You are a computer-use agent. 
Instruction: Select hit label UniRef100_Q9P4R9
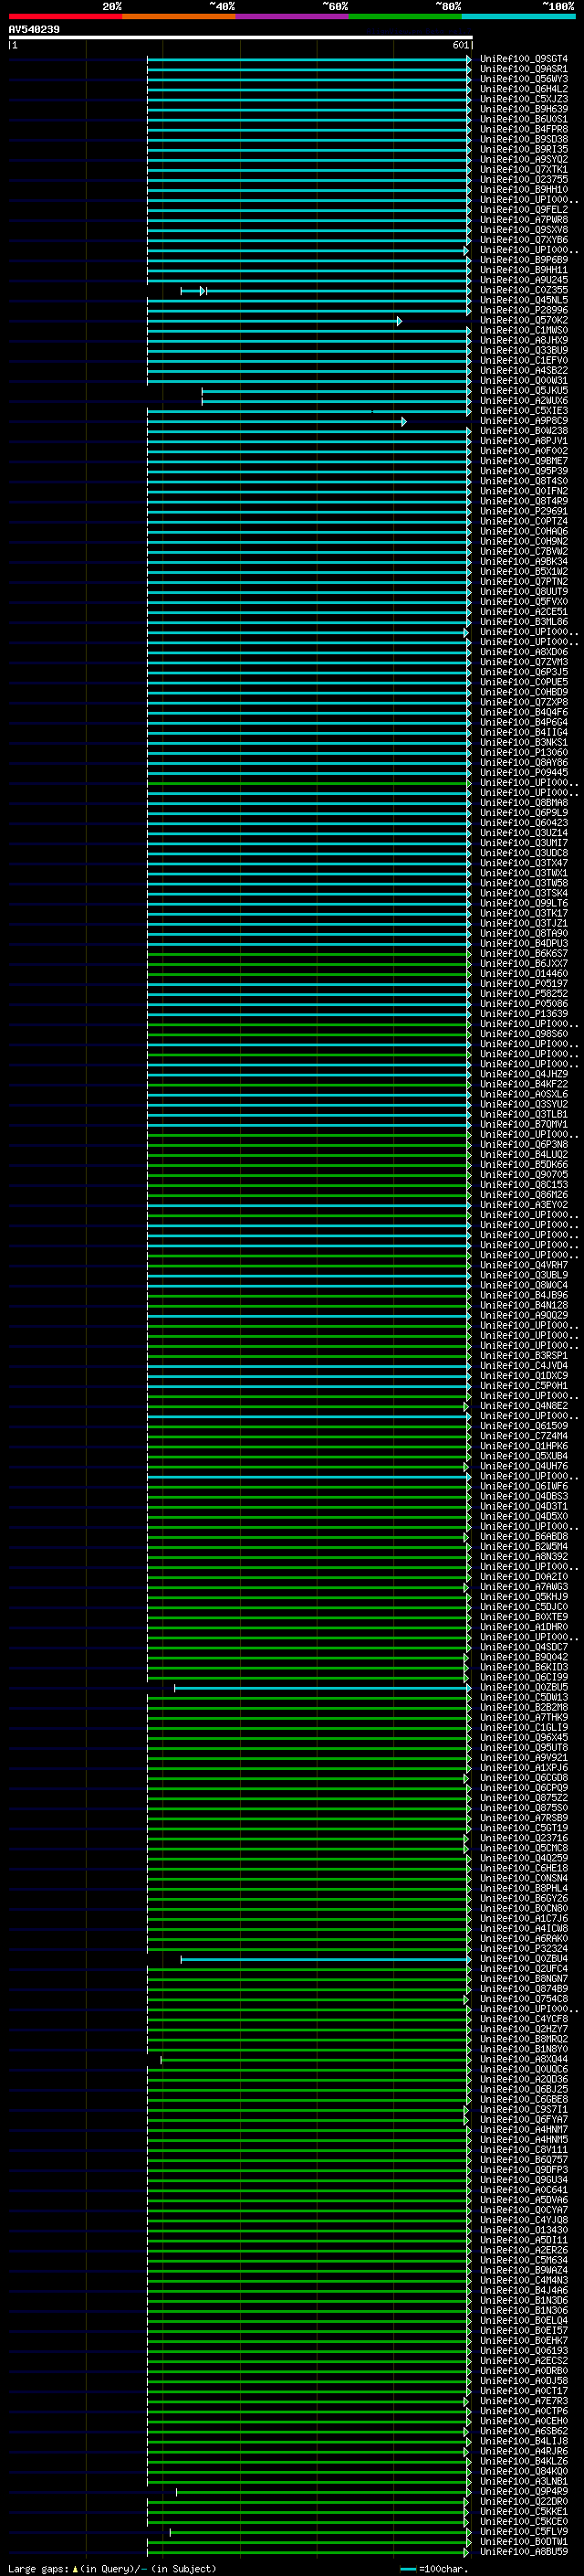(523, 2491)
